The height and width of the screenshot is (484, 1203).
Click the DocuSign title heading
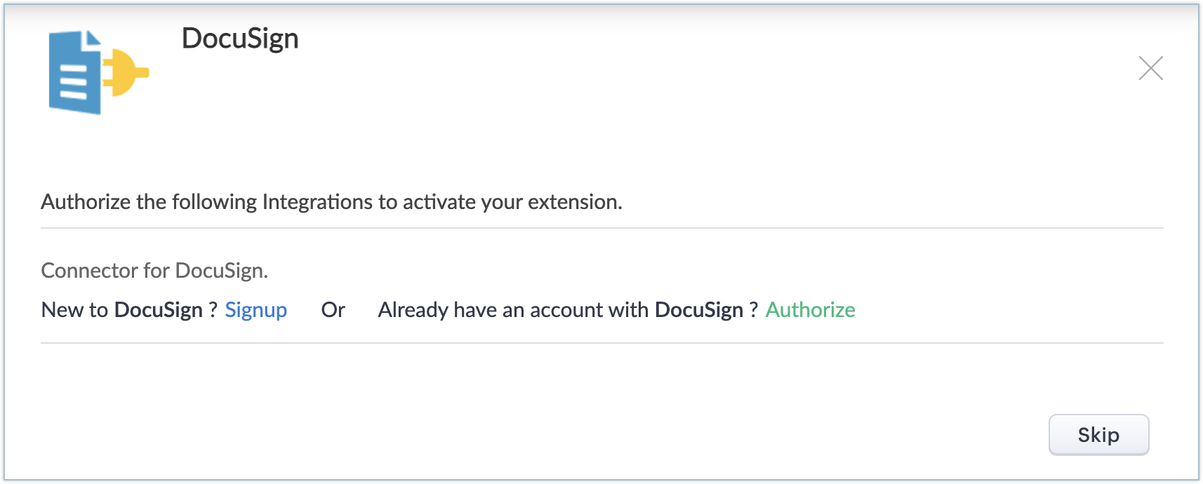(x=240, y=39)
